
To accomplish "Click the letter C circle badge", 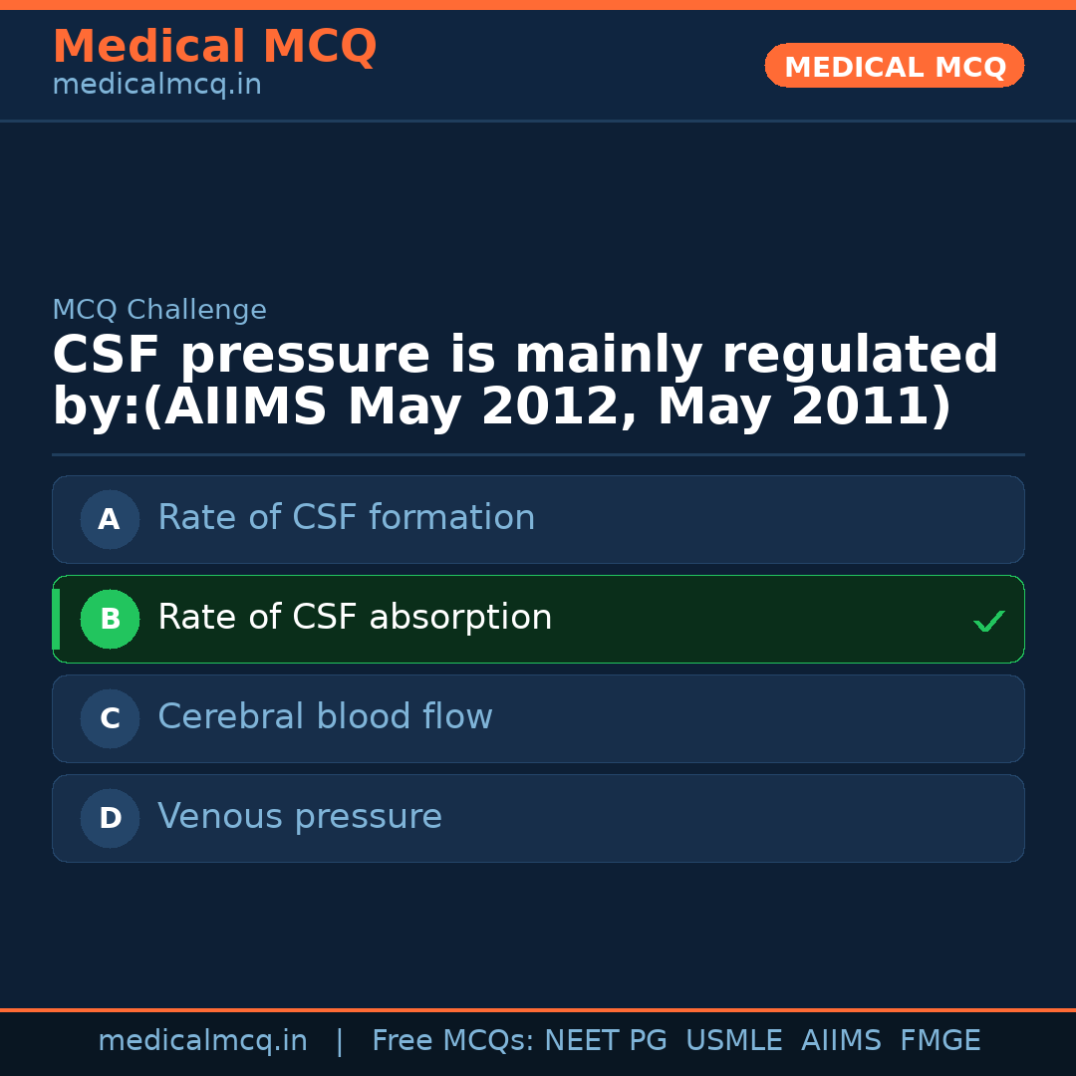I will coord(110,718).
